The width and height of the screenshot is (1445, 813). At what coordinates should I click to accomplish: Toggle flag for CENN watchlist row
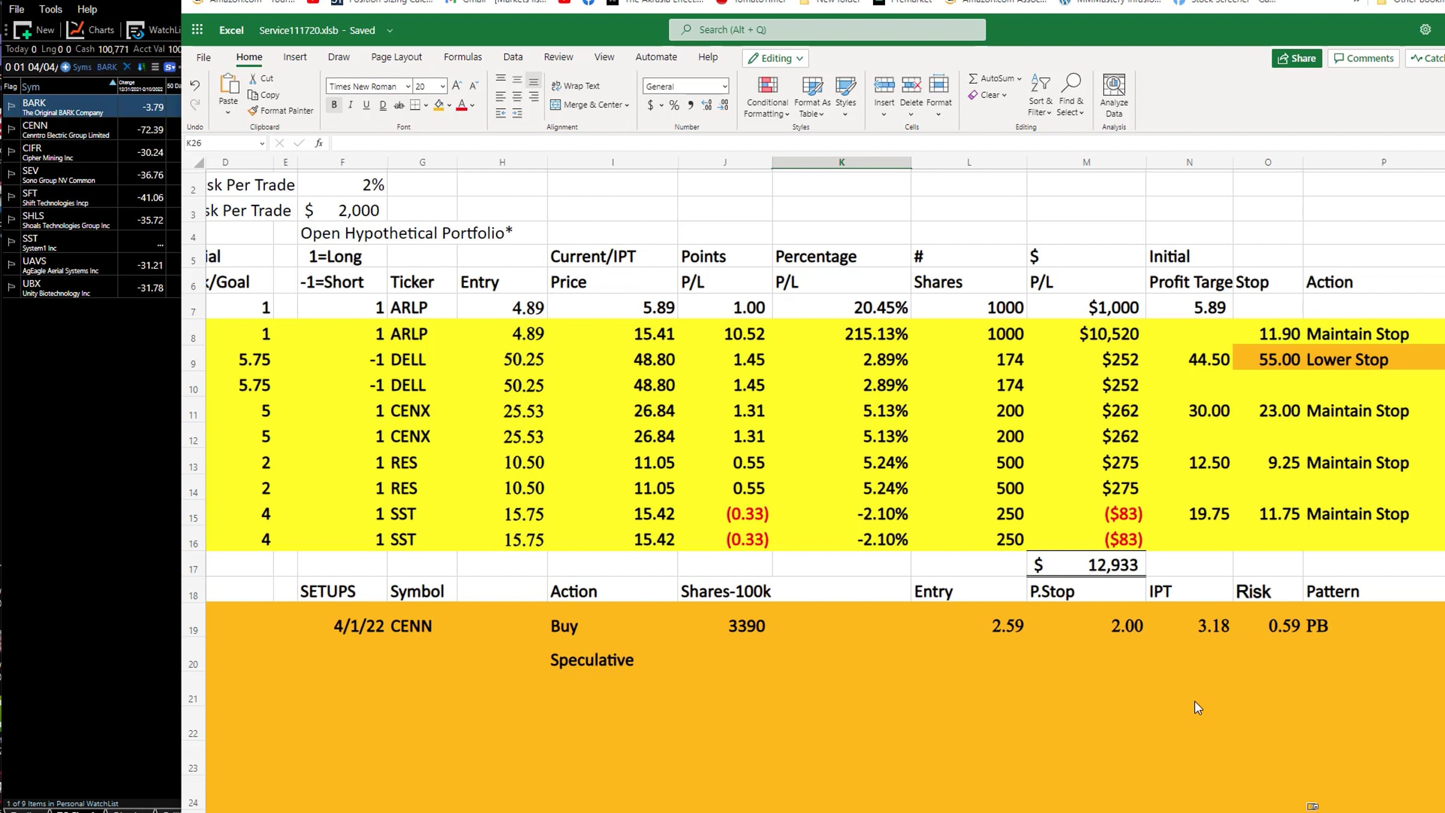pyautogui.click(x=11, y=129)
